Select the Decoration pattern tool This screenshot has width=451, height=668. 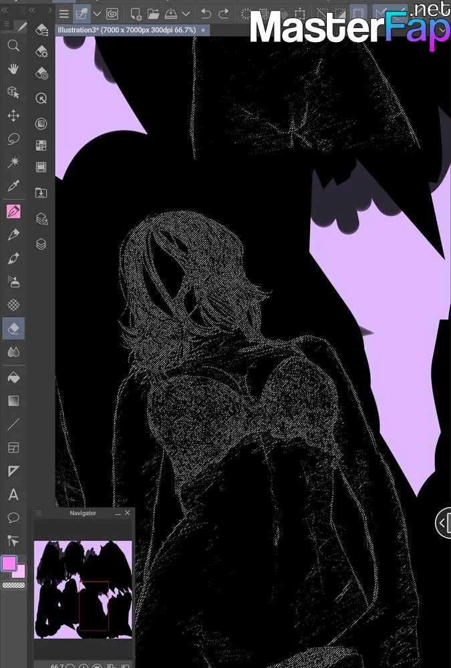coord(13,305)
